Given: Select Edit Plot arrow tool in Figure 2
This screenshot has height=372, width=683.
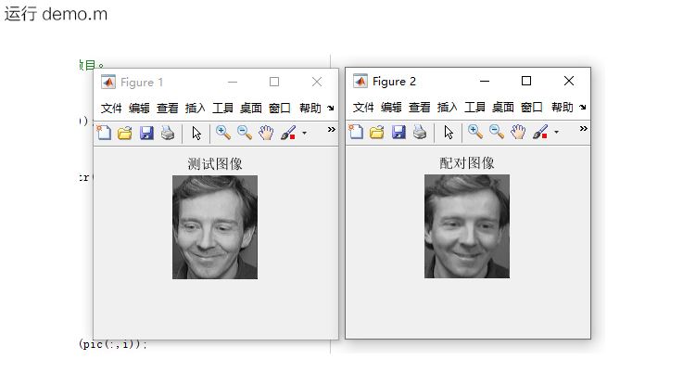Looking at the screenshot, I should [449, 132].
